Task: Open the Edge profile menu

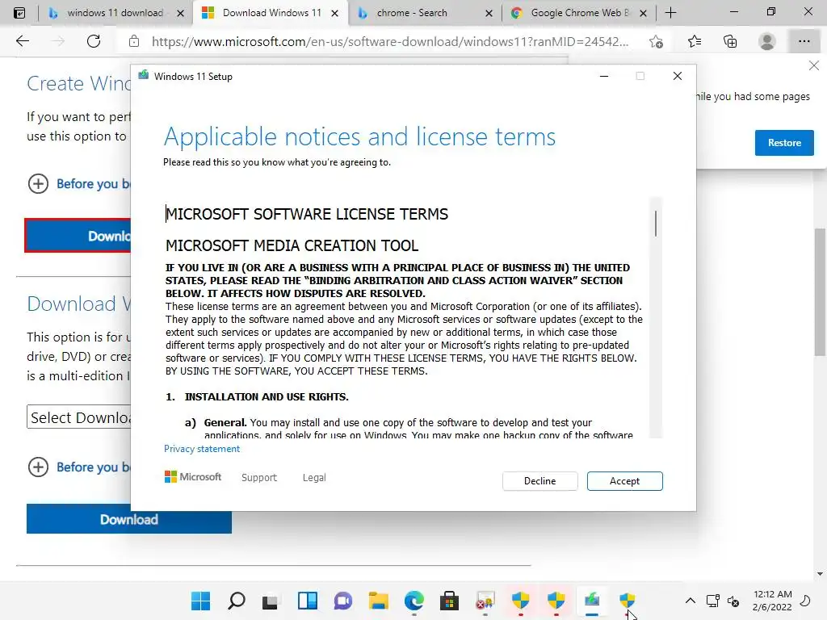Action: point(766,41)
